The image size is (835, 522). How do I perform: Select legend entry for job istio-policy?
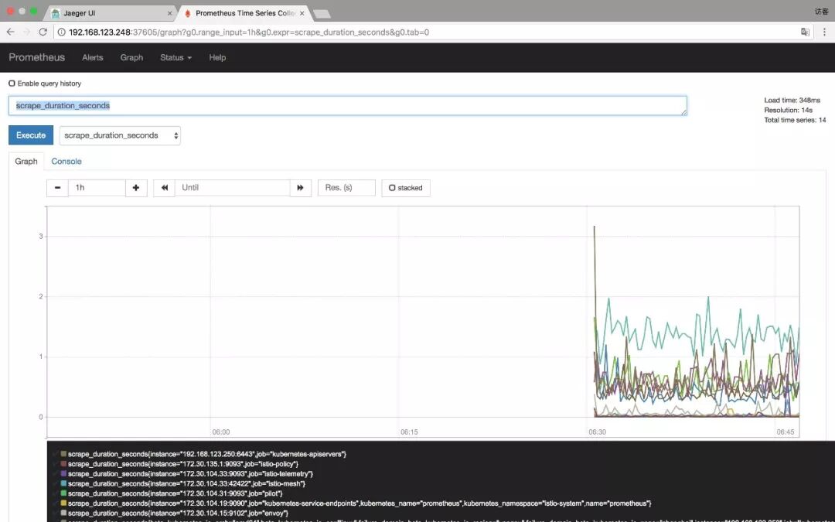(183, 464)
